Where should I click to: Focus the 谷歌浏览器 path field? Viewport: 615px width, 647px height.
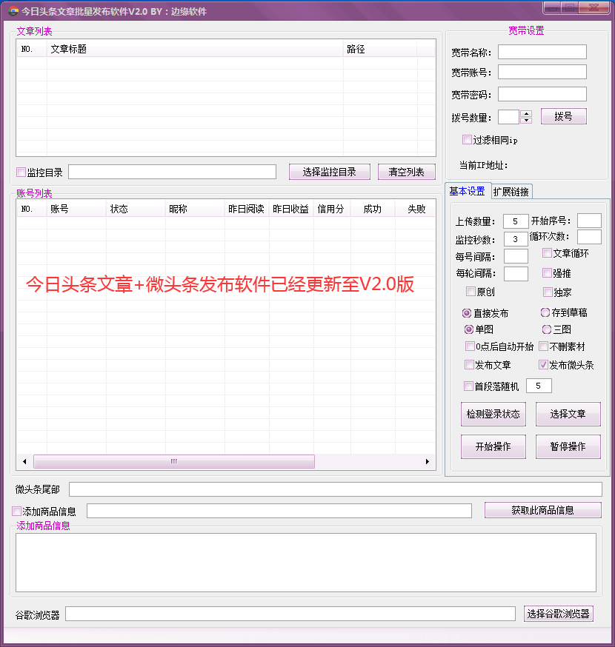point(290,614)
